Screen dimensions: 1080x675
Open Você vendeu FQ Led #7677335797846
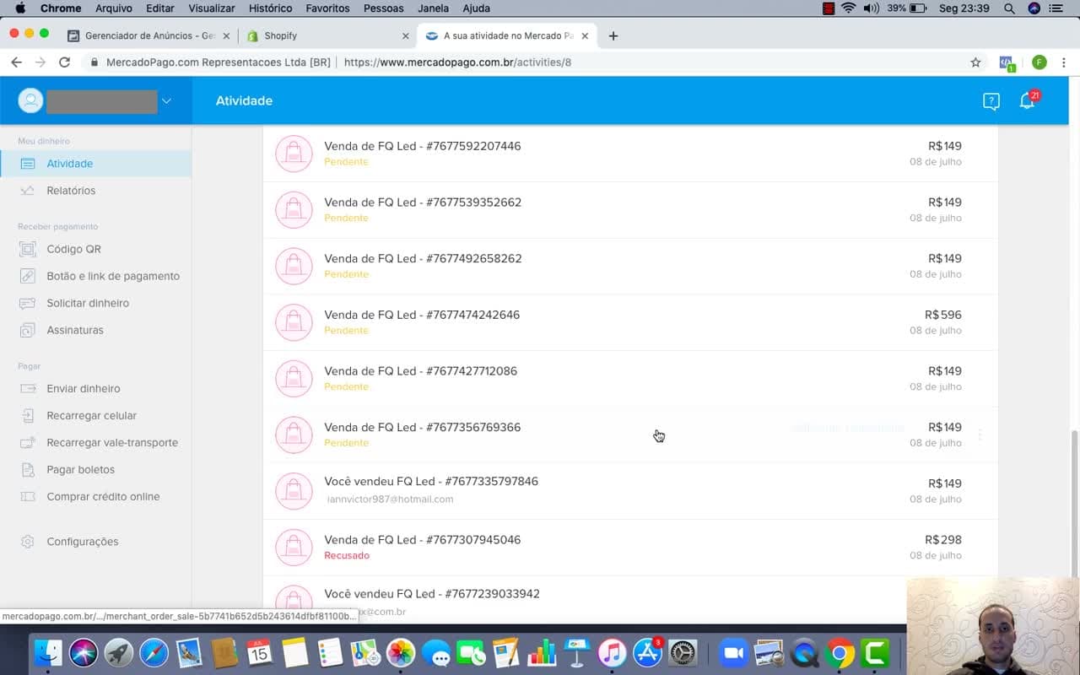[630, 491]
